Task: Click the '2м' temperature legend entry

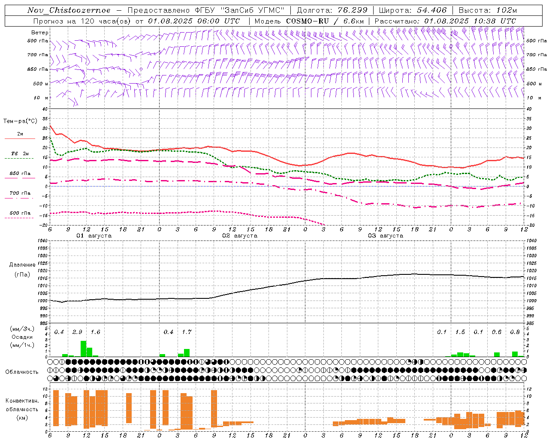Action: [x=20, y=134]
